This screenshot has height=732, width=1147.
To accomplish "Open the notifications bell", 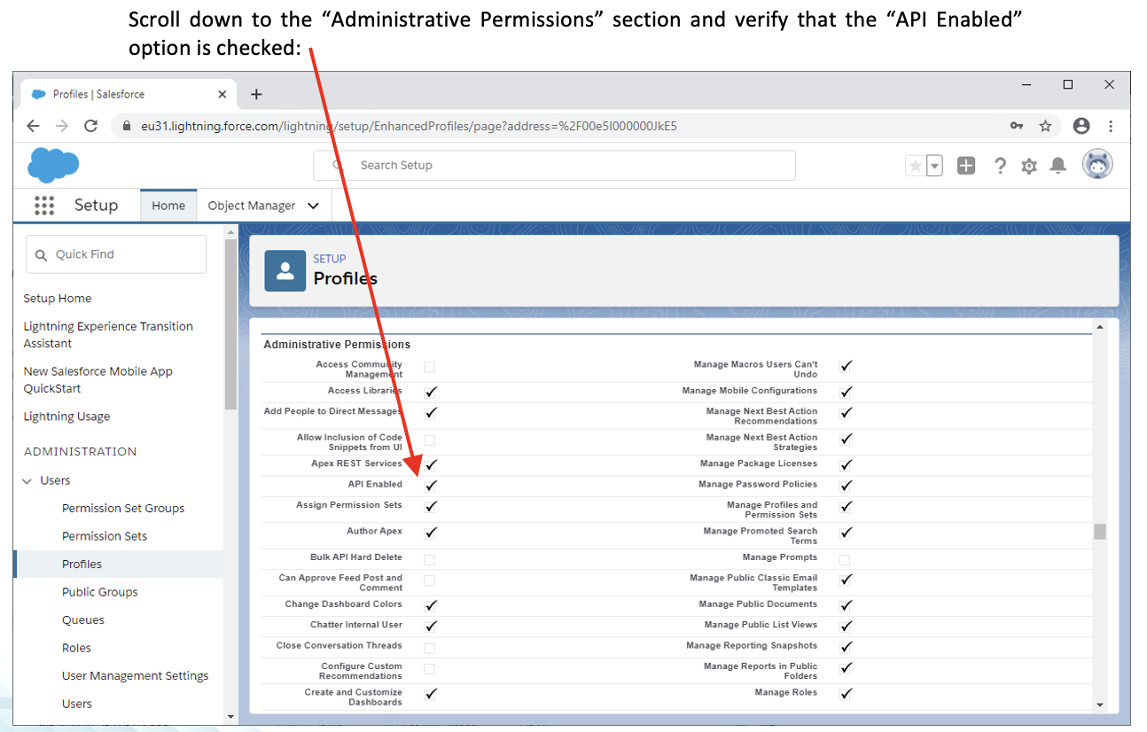I will pyautogui.click(x=1057, y=166).
